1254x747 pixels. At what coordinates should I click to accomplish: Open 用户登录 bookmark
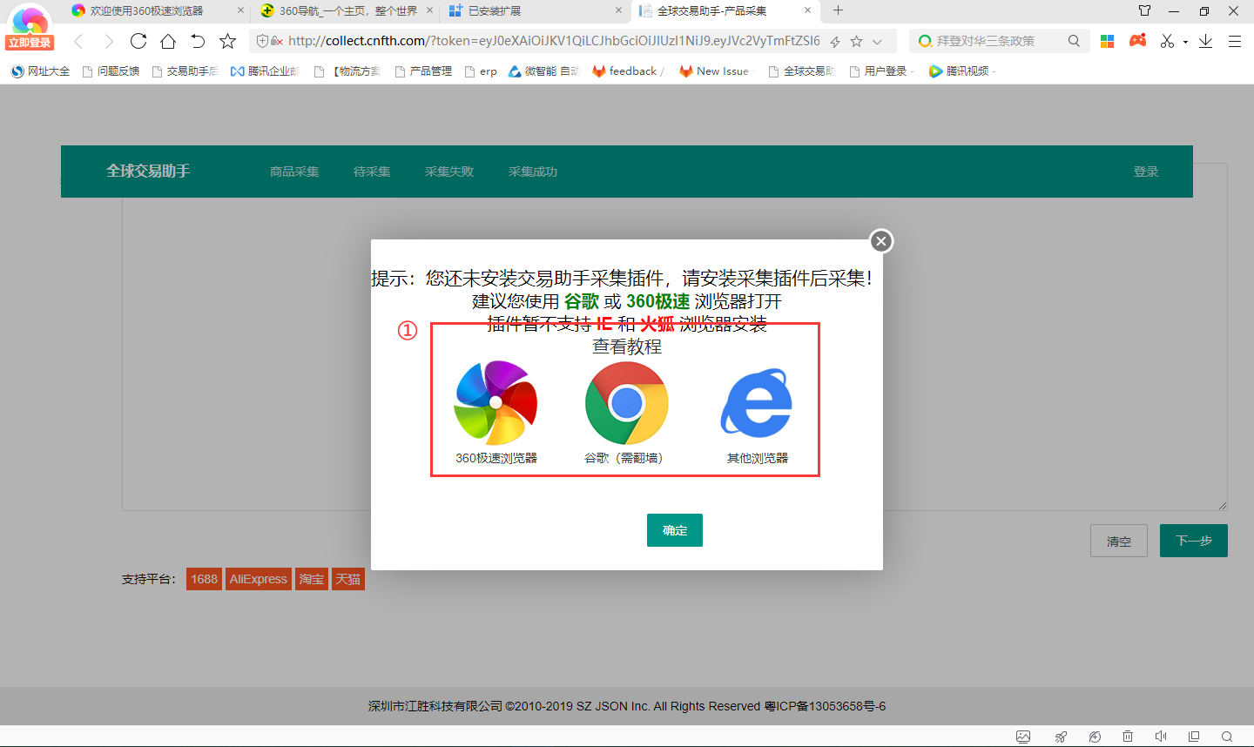[x=880, y=71]
